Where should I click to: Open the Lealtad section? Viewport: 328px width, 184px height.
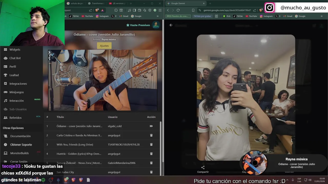tap(14, 75)
